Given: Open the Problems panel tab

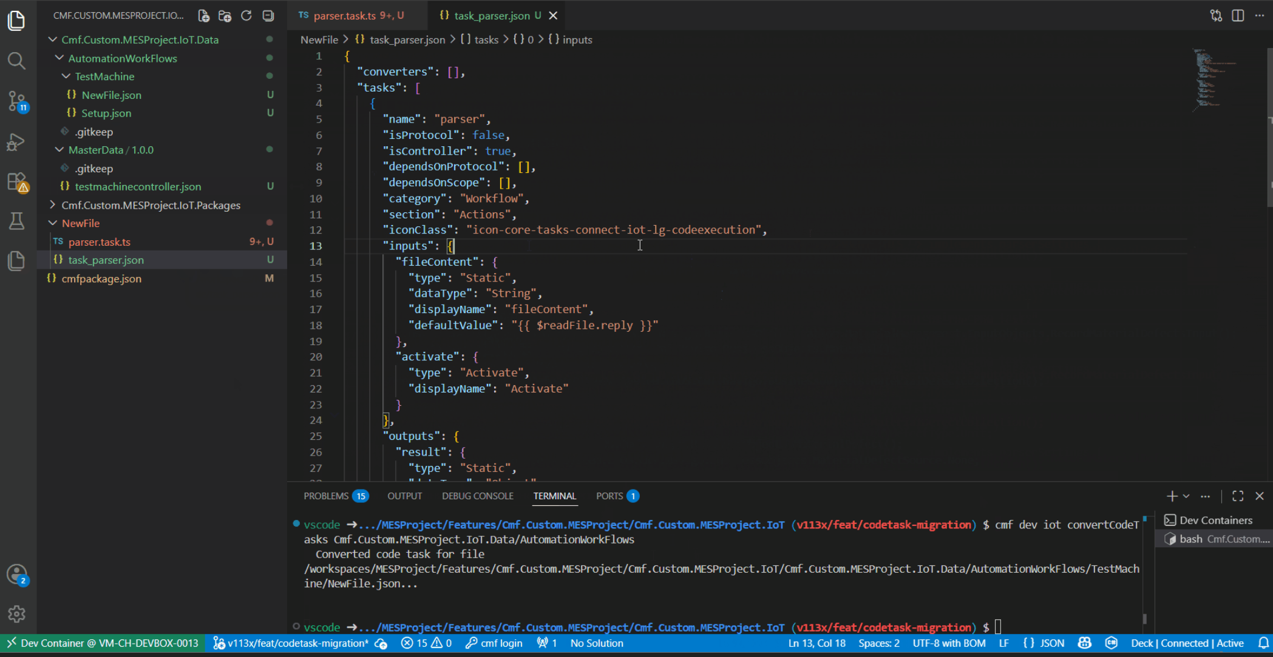Looking at the screenshot, I should [336, 496].
